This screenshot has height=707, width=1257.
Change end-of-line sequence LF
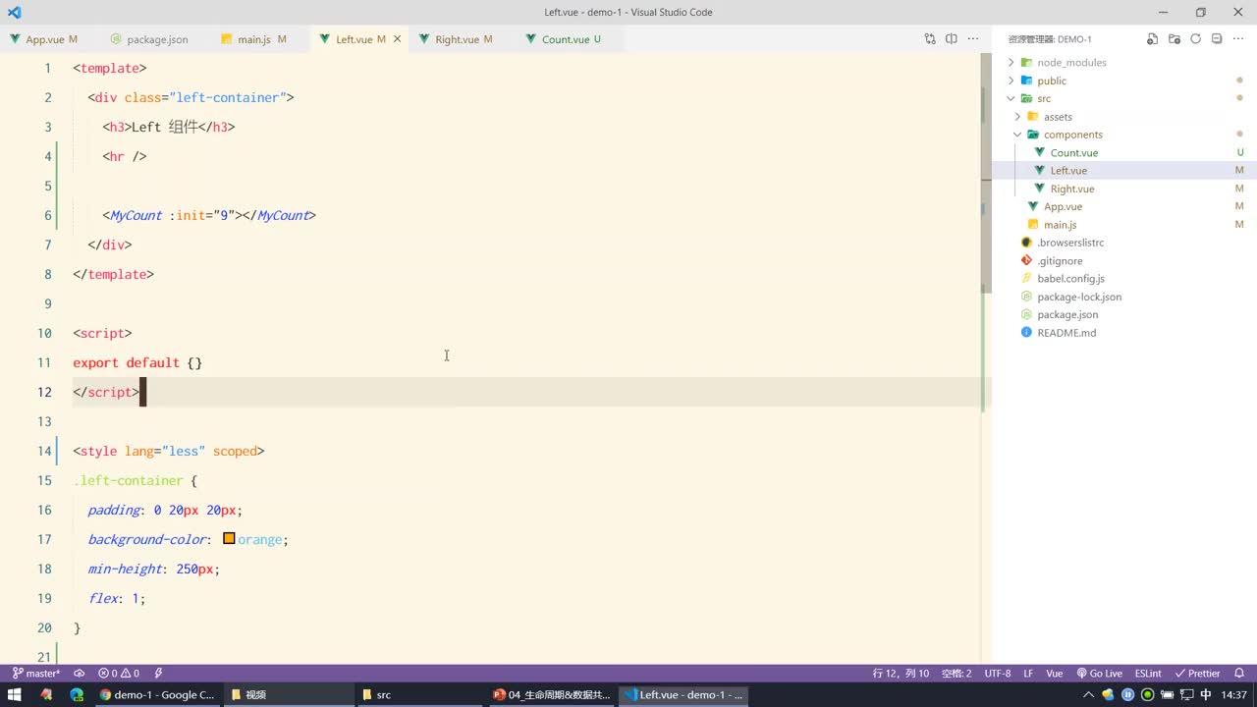coord(1028,674)
